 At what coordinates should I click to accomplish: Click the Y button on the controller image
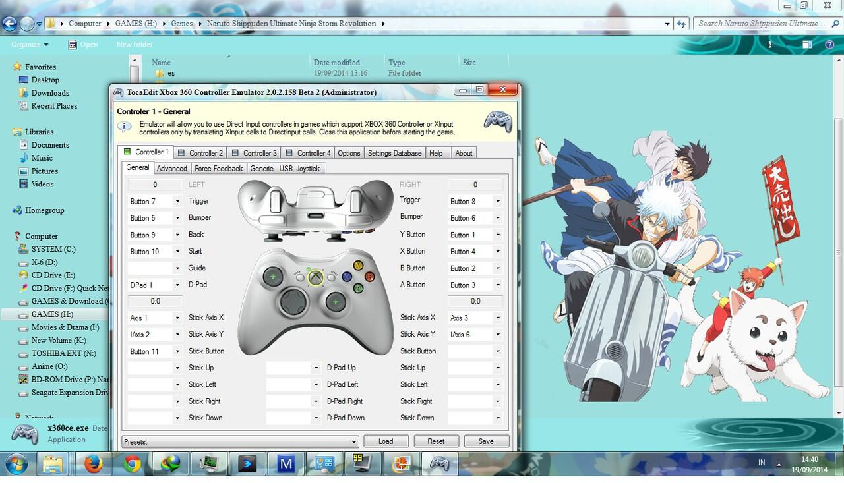tap(358, 266)
